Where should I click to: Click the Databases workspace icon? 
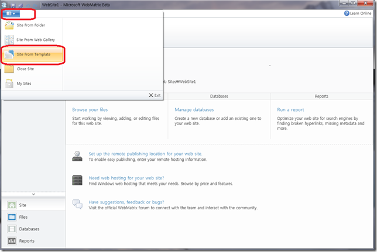click(x=12, y=229)
